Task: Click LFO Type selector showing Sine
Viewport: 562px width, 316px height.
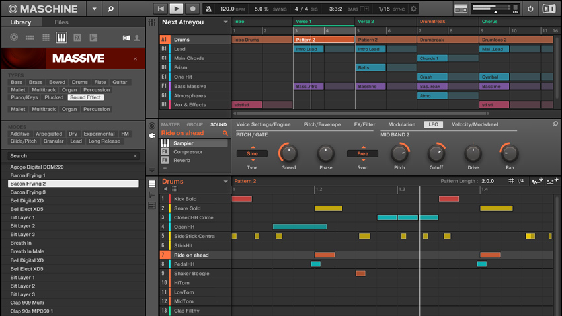Action: click(252, 153)
